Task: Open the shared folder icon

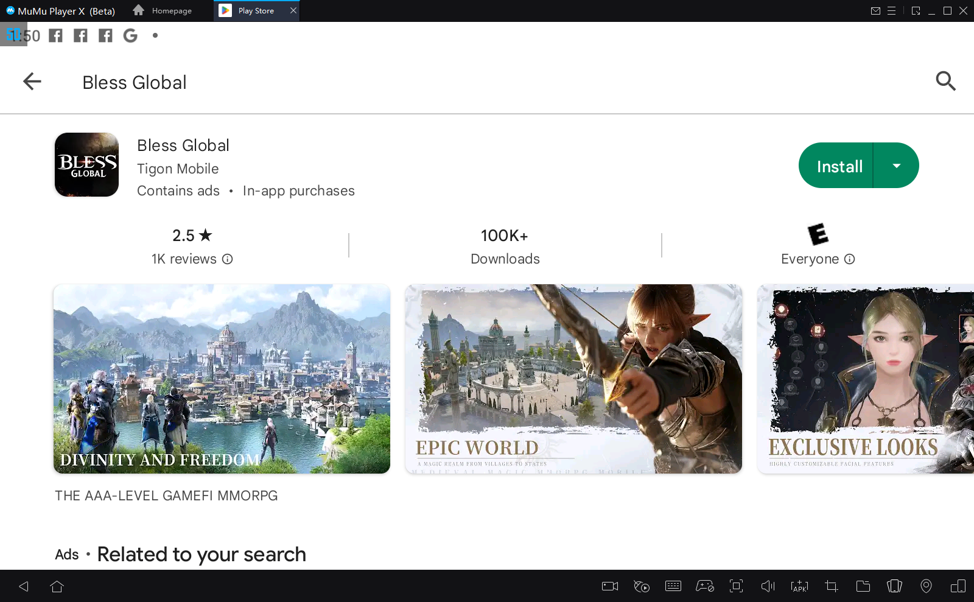Action: tap(863, 586)
